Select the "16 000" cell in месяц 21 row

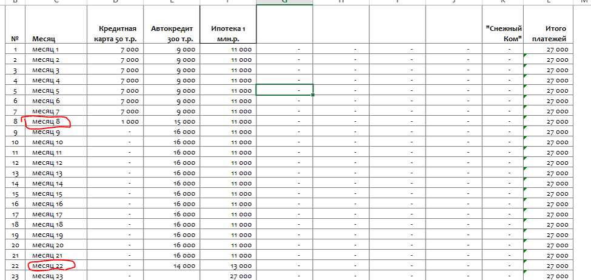[x=172, y=255]
